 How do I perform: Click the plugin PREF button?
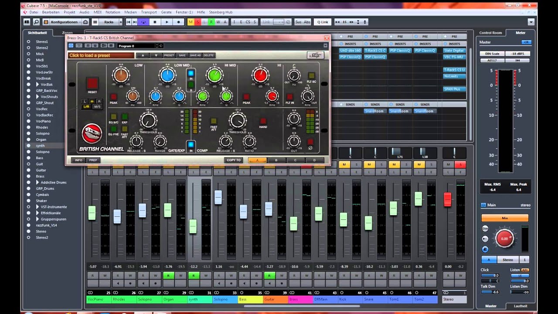(93, 160)
